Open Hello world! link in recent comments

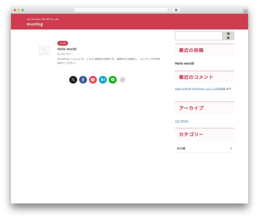181,89
